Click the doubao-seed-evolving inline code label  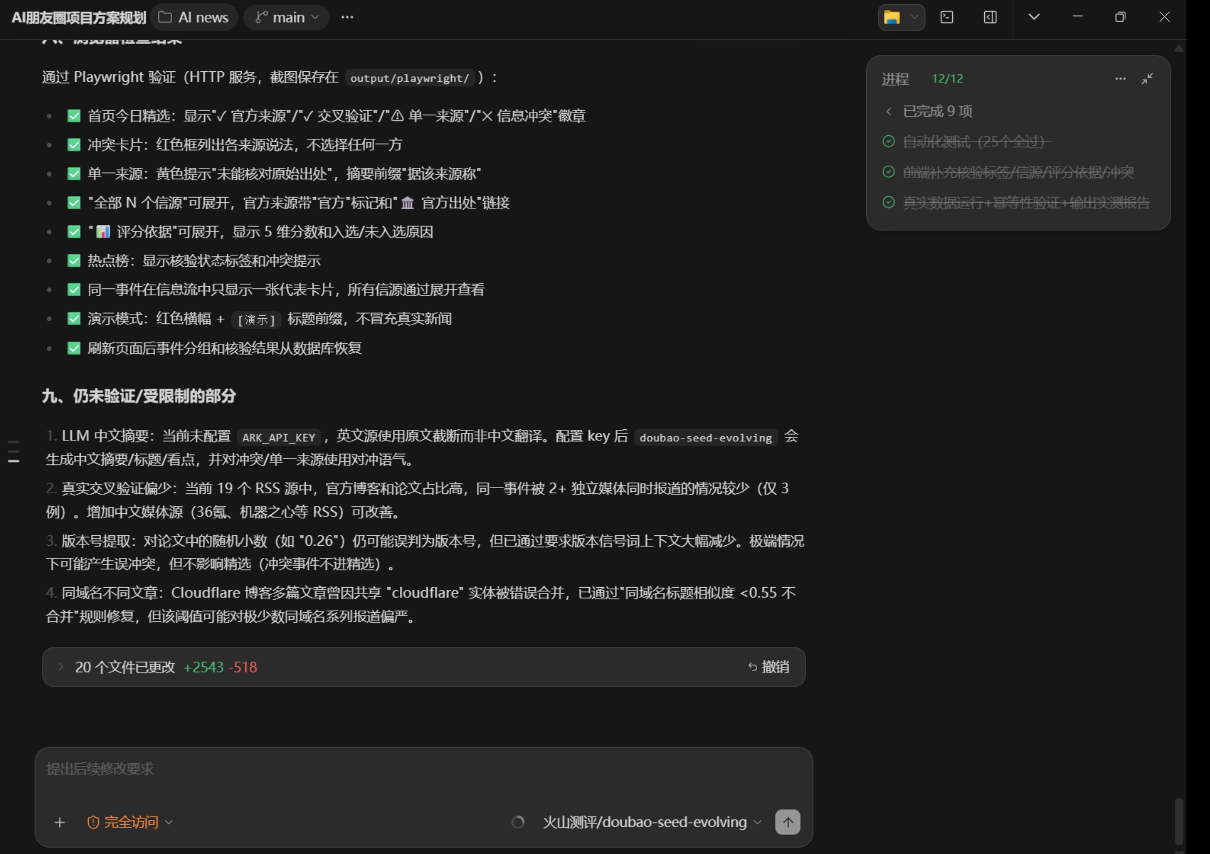click(706, 438)
